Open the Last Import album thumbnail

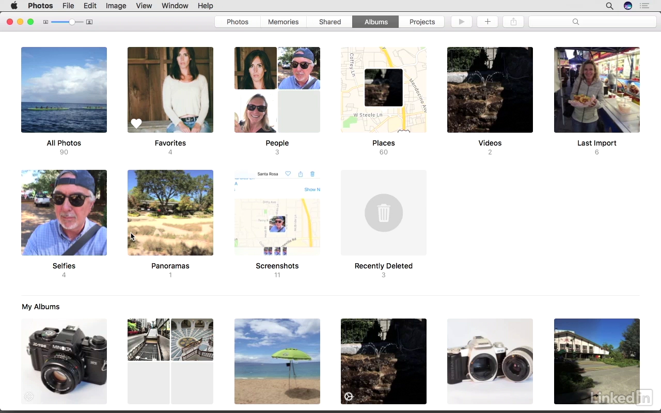point(597,90)
